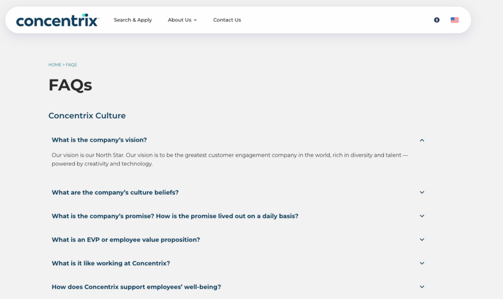This screenshot has height=299, width=503.
Task: Click the FAQs page title
Action: point(70,84)
